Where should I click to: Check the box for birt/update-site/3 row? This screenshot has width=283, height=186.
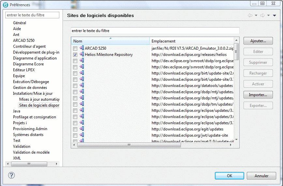pyautogui.click(x=75, y=79)
